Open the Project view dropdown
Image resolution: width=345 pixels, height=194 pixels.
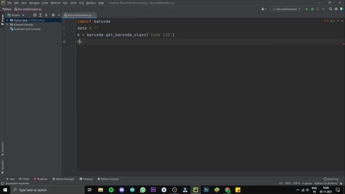pyautogui.click(x=16, y=15)
